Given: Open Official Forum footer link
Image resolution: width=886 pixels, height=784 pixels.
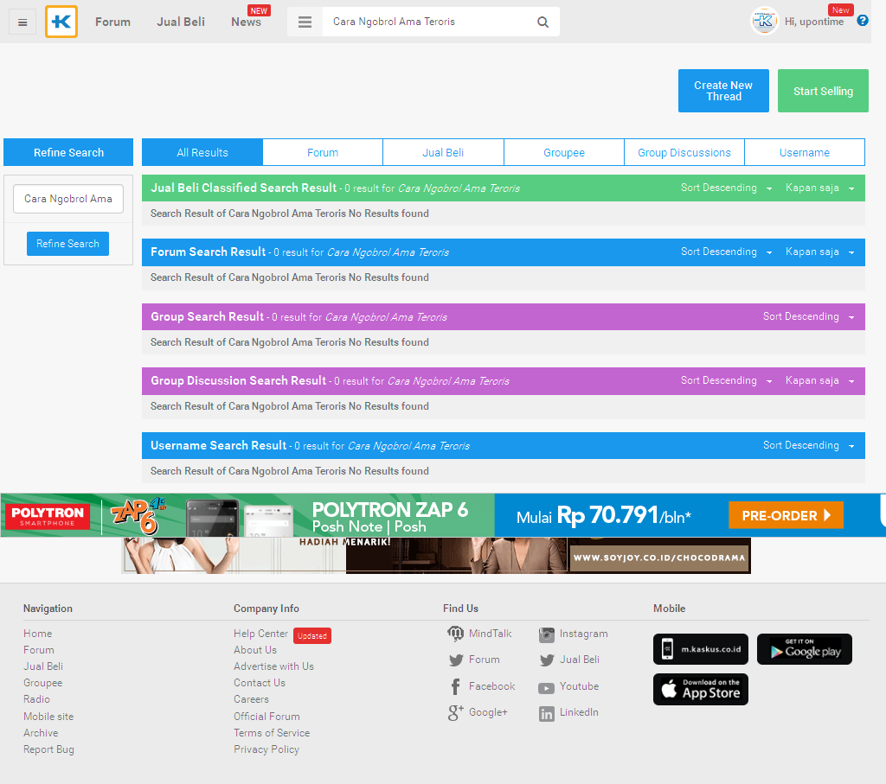Looking at the screenshot, I should coord(267,717).
